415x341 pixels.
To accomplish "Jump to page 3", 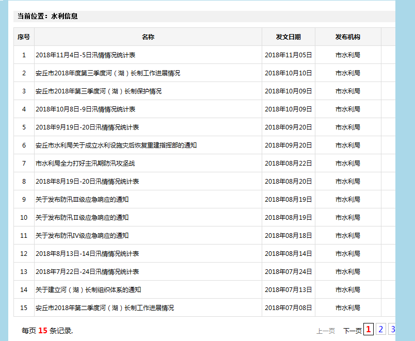I will [392, 329].
